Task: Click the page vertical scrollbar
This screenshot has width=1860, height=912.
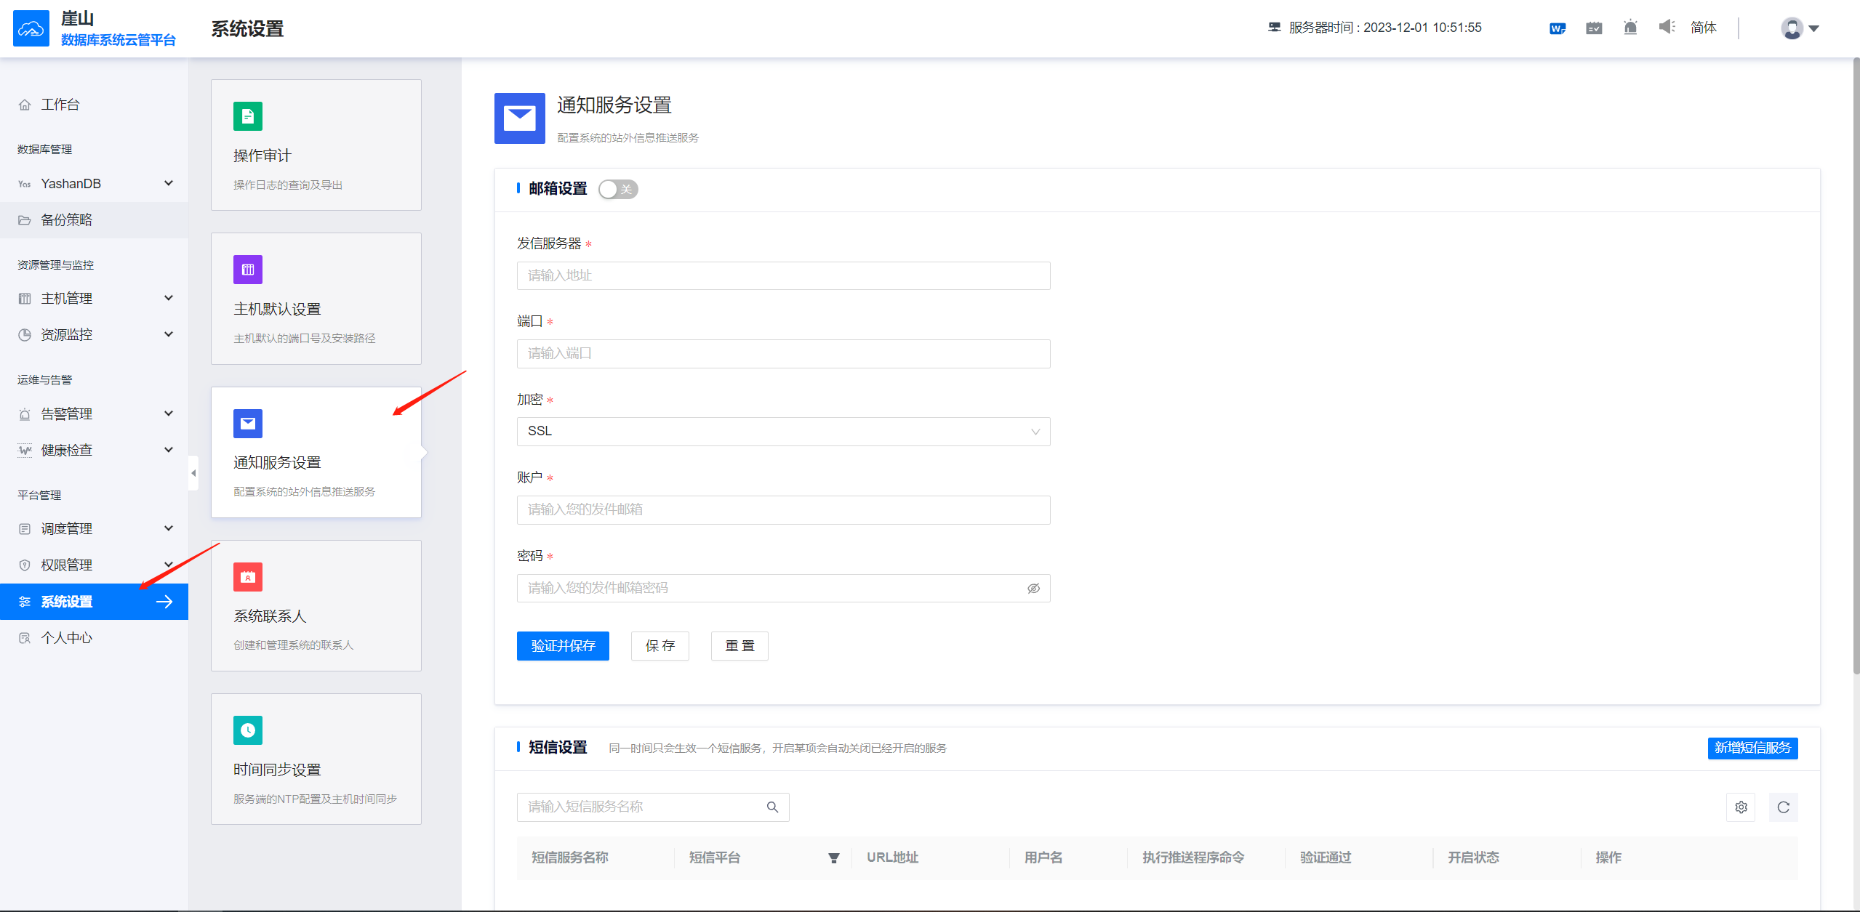Action: pyautogui.click(x=1855, y=363)
